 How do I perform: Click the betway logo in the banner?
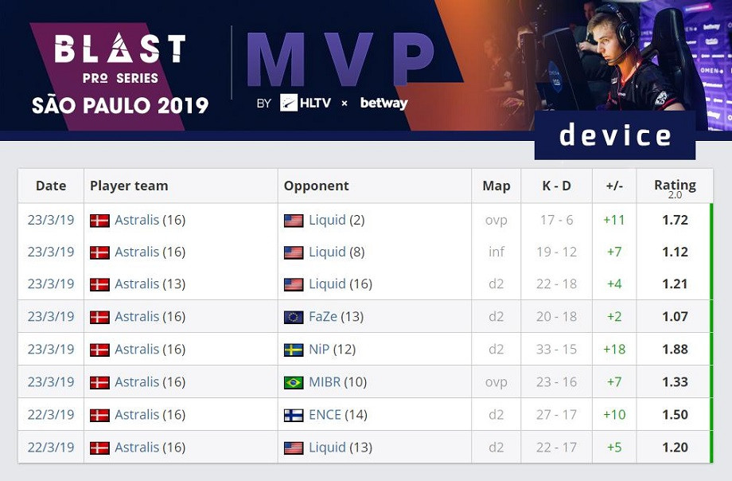coord(384,103)
